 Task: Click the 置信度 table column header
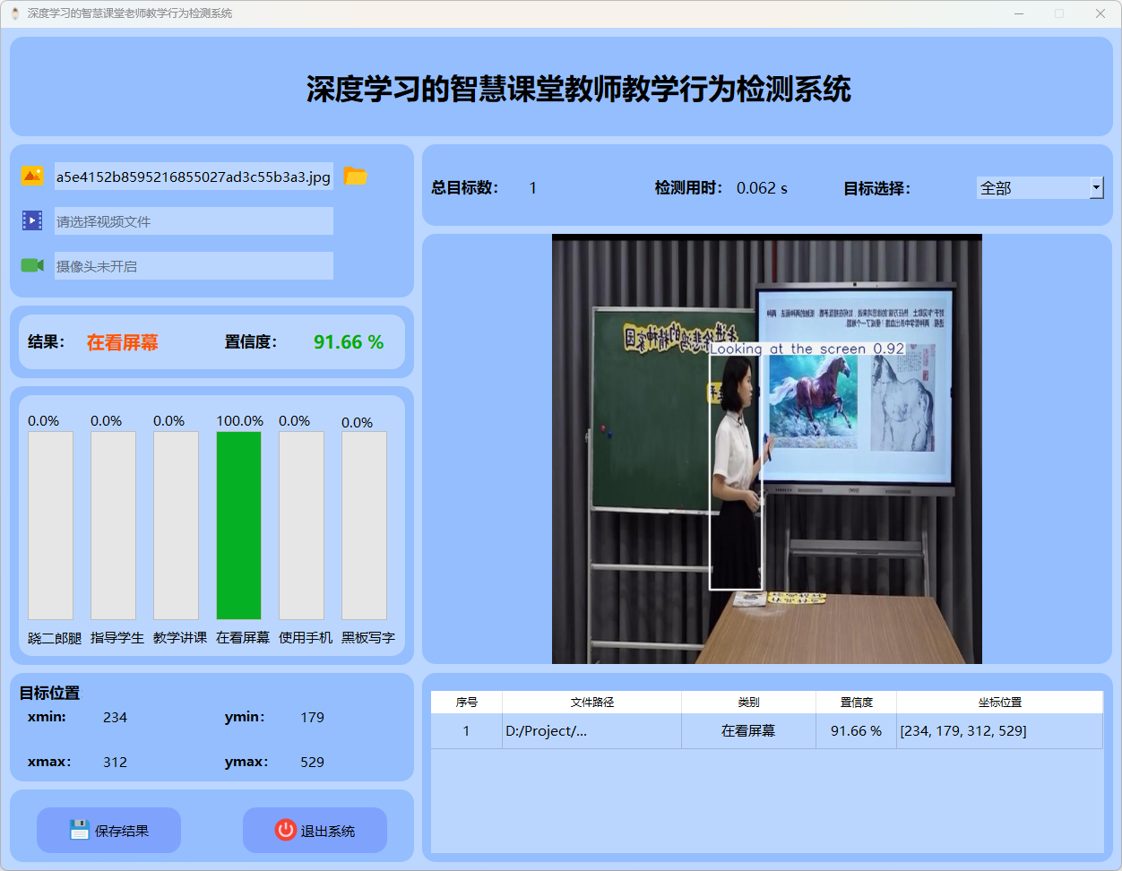pos(856,703)
